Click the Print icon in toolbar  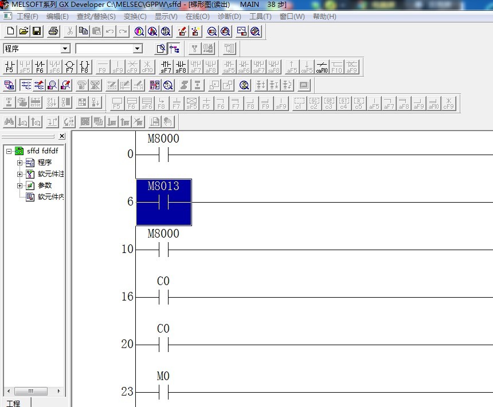click(53, 31)
